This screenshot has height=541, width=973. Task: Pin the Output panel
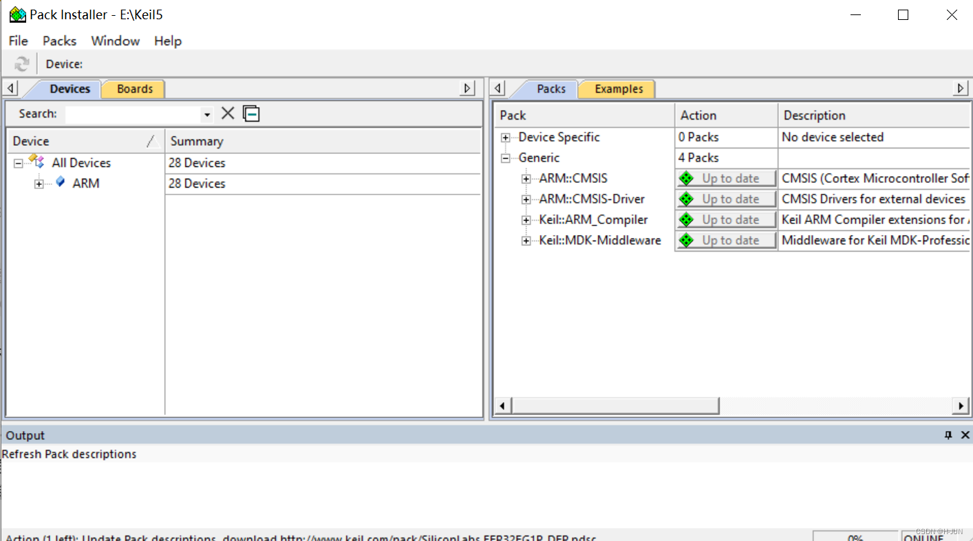pyautogui.click(x=948, y=435)
